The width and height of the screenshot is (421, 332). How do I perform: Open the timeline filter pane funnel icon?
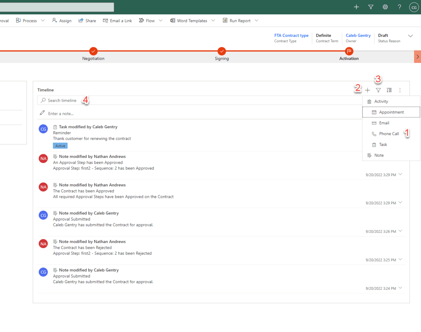(x=378, y=90)
